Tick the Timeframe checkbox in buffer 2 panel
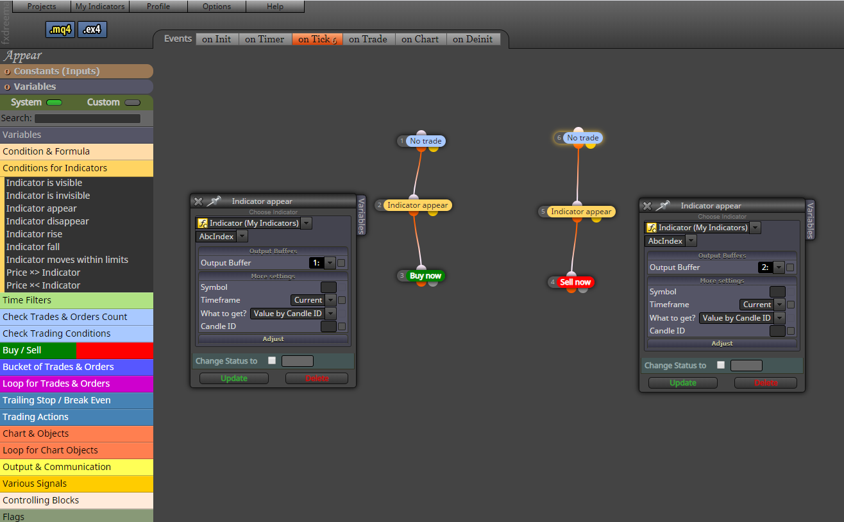Viewport: 844px width, 522px height. [x=791, y=305]
